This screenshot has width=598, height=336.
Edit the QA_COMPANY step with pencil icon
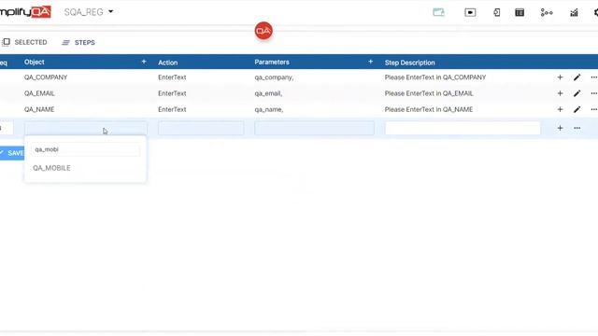click(x=577, y=77)
